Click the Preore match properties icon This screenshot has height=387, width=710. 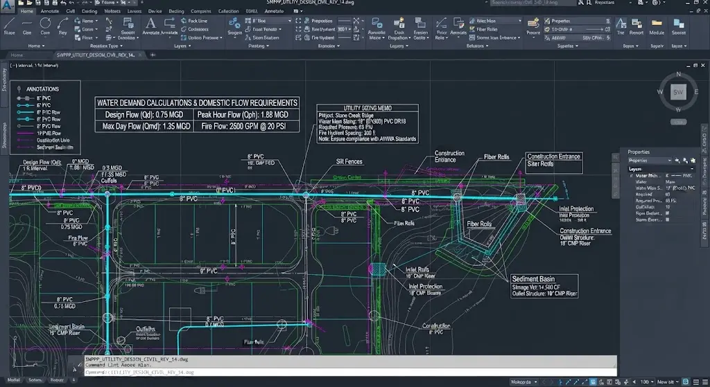click(533, 26)
